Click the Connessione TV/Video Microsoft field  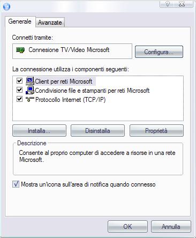[x=72, y=51]
